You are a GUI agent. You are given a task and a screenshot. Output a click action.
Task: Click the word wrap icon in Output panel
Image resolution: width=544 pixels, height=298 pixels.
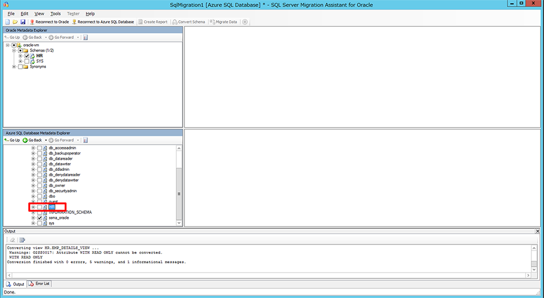pyautogui.click(x=22, y=240)
